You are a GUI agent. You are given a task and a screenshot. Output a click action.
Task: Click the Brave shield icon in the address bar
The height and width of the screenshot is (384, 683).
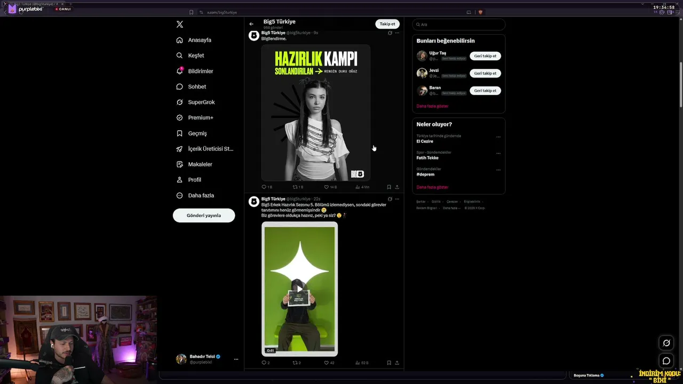(x=480, y=12)
